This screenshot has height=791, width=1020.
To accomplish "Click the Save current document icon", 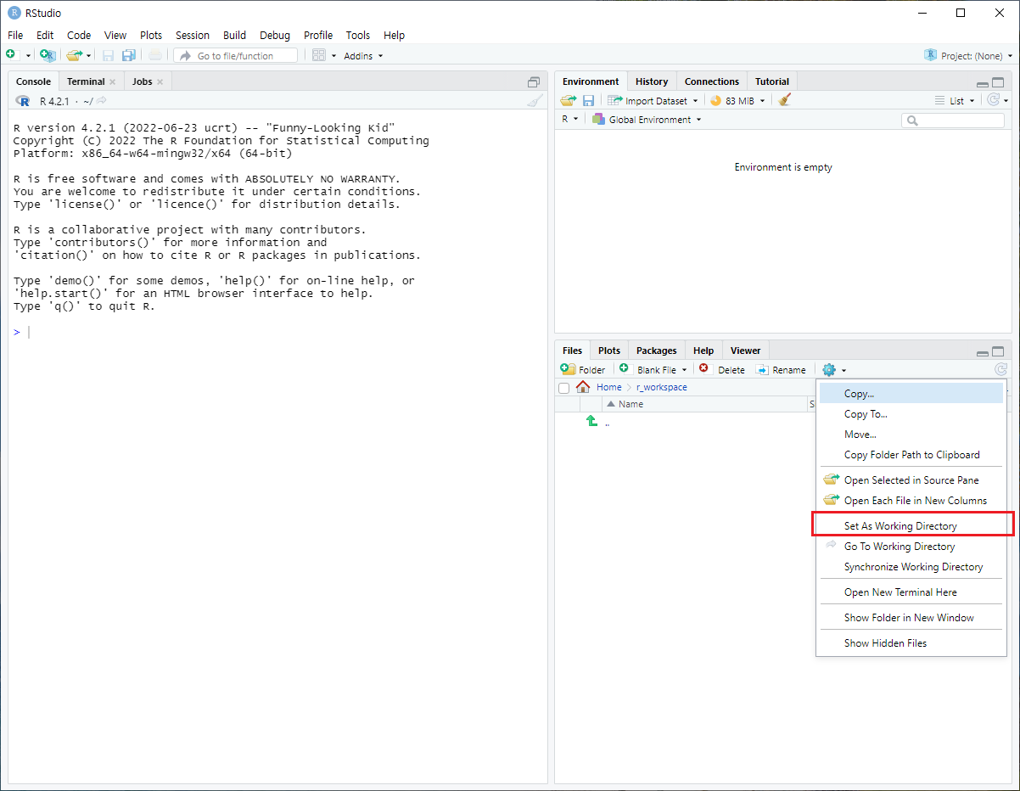I will pyautogui.click(x=109, y=55).
